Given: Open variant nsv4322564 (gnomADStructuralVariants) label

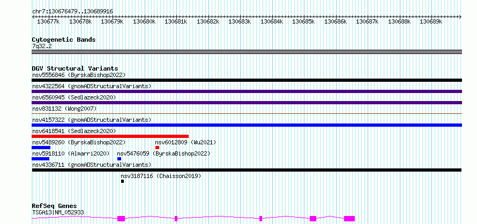Looking at the screenshot, I should click(x=92, y=86).
